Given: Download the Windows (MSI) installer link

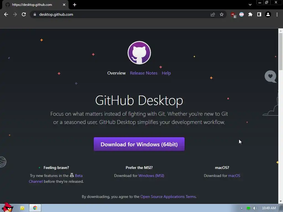Looking at the screenshot, I should pos(151,176).
